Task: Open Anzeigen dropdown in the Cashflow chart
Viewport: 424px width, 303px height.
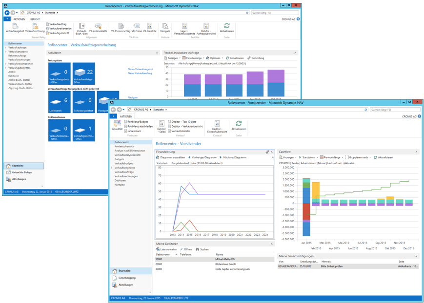Action: (288, 157)
